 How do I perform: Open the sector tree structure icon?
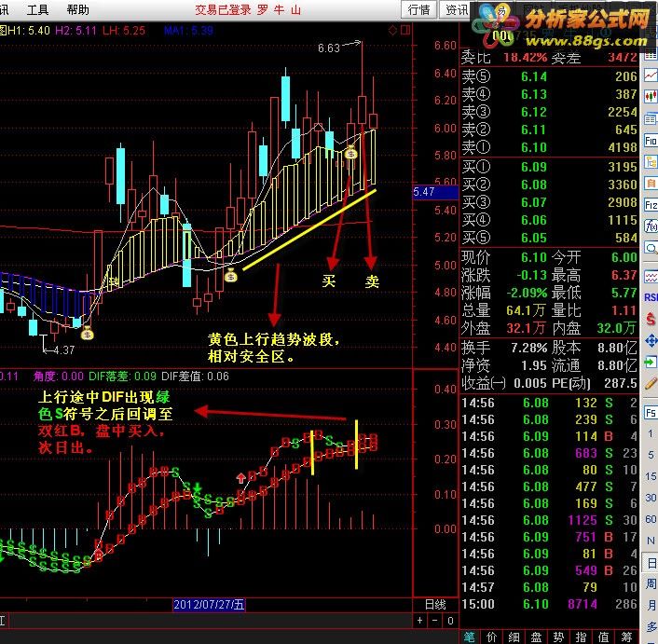coord(651,161)
